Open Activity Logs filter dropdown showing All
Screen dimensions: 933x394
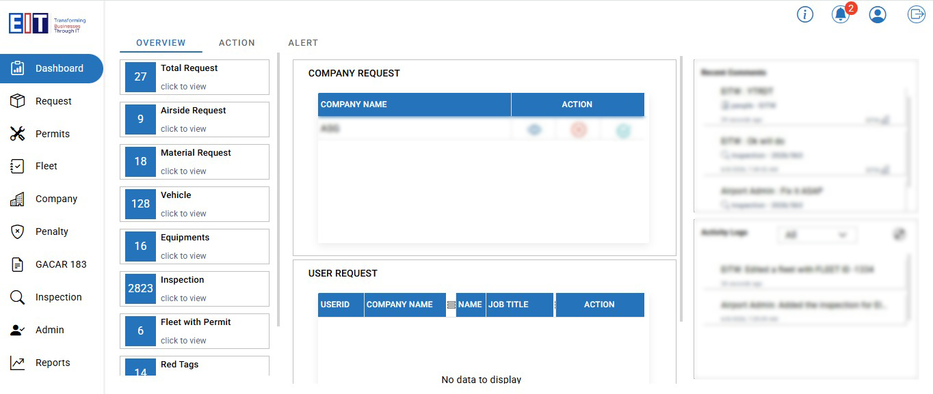point(817,235)
